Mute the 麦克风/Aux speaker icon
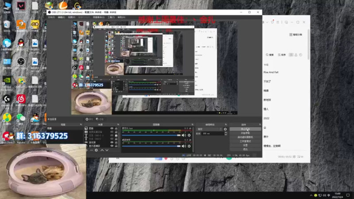This screenshot has height=199, width=354. tap(184, 135)
